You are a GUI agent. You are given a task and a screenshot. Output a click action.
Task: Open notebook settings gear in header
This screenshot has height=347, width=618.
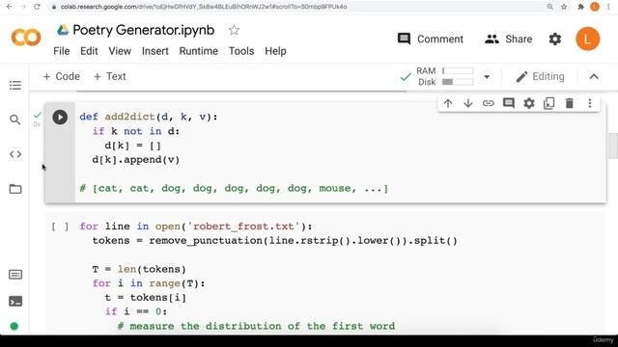(555, 39)
